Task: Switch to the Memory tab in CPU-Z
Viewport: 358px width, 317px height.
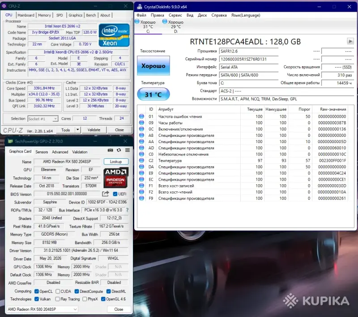Action: tap(44, 15)
